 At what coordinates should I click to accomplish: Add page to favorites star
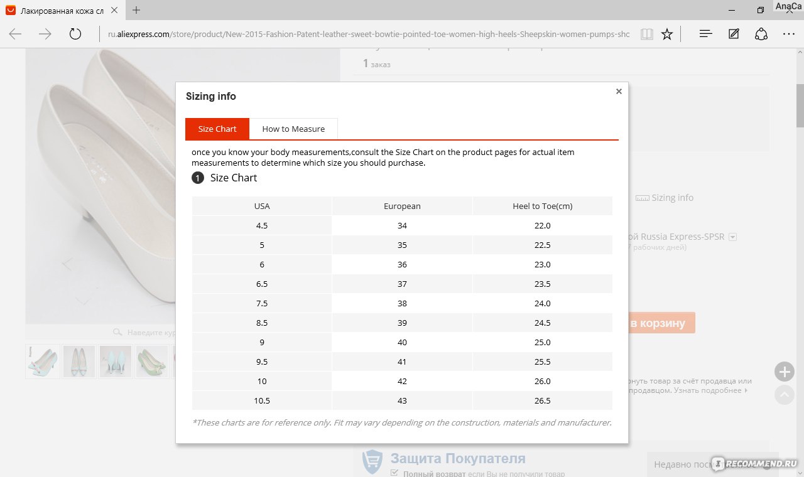[x=667, y=34]
